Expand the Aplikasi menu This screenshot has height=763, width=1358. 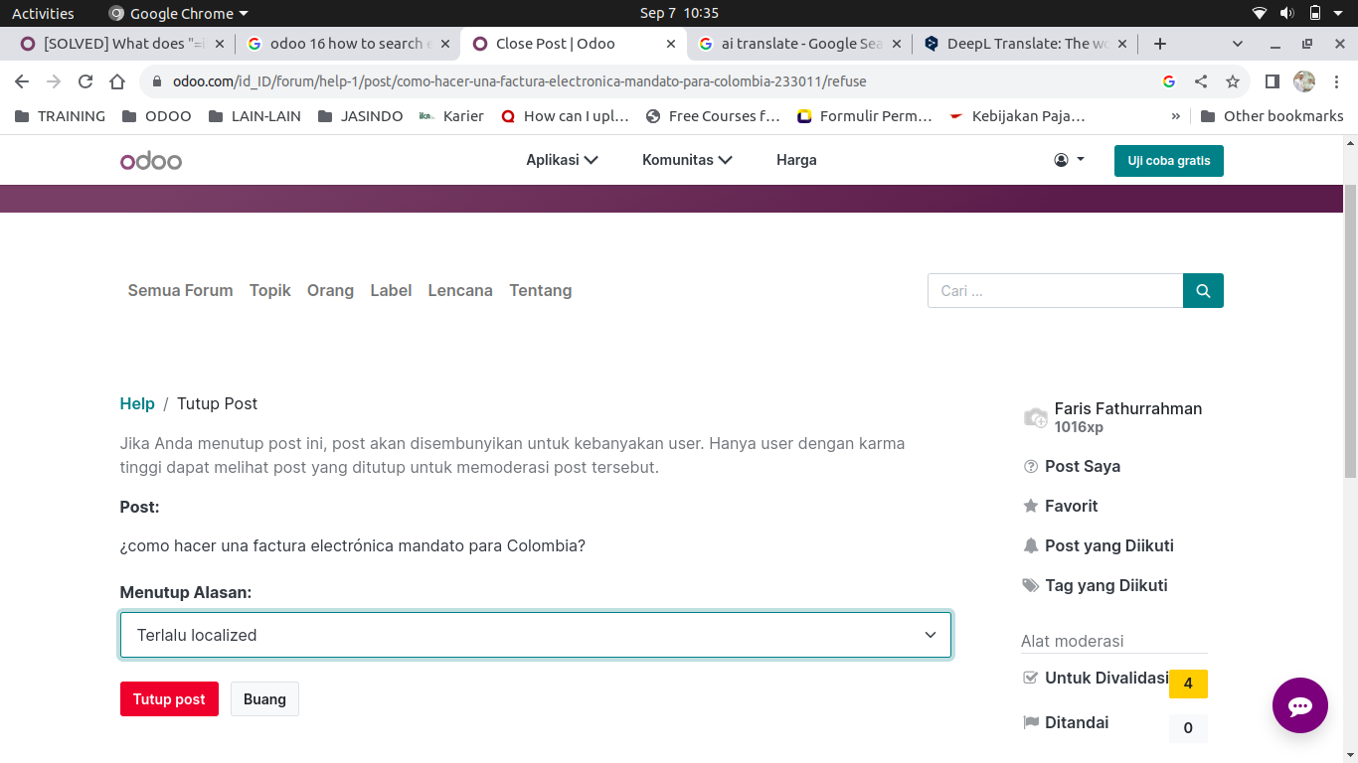coord(562,160)
